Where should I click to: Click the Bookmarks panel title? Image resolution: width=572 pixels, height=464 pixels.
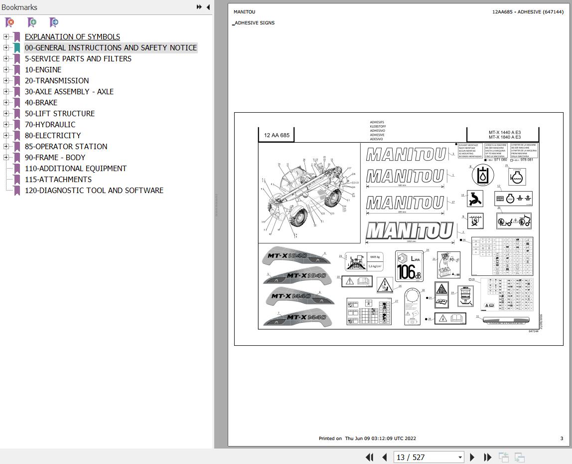point(19,7)
